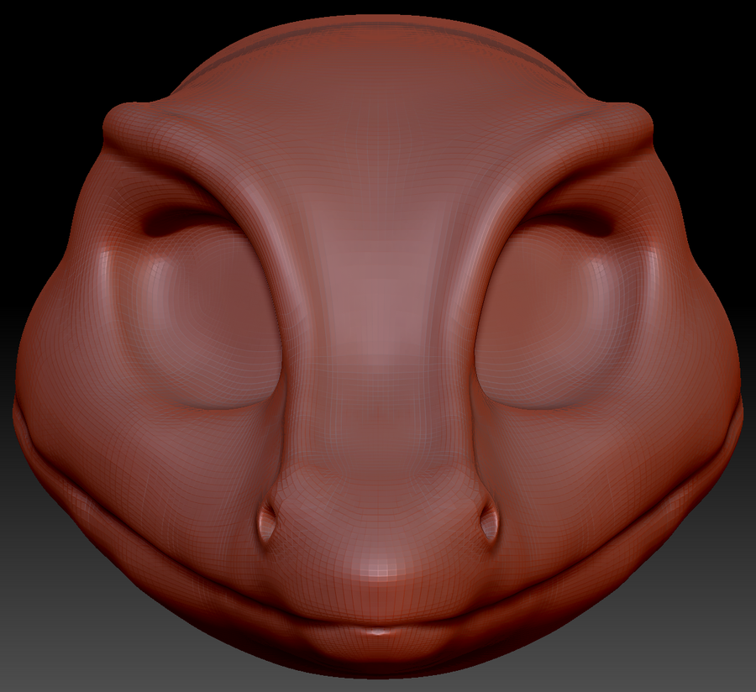Click the nose bridge between the eyes
Viewport: 756px width, 692px height.
[x=378, y=336]
